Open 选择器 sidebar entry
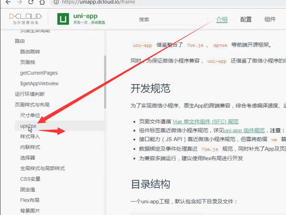Image resolution: width=286 pixels, height=215 pixels. (28, 158)
